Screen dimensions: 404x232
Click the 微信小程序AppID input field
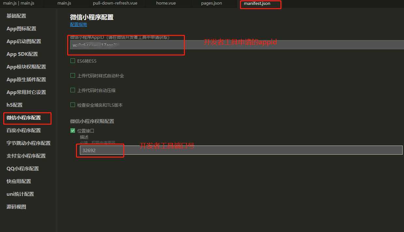click(x=237, y=45)
